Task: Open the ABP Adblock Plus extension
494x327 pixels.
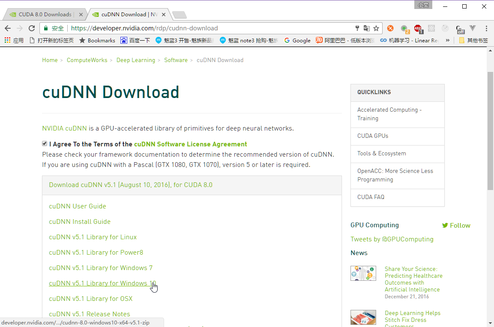Action: [x=419, y=29]
